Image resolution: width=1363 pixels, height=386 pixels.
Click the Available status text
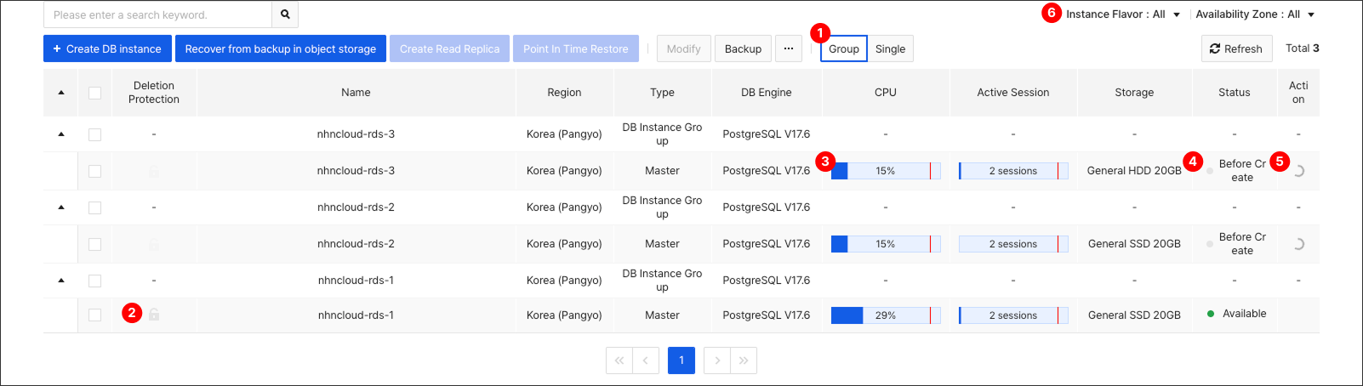pos(1245,314)
